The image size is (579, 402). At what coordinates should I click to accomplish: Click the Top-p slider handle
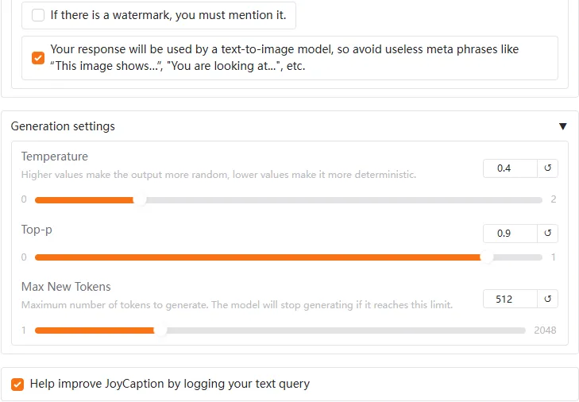tap(487, 257)
